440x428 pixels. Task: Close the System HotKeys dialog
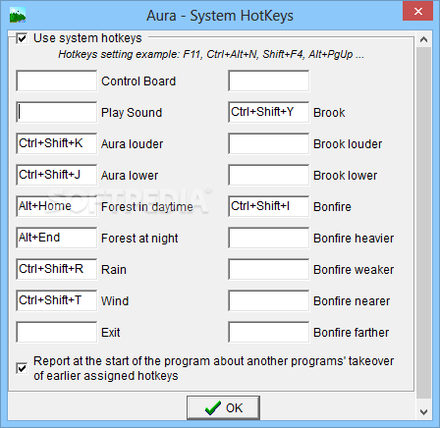418,12
